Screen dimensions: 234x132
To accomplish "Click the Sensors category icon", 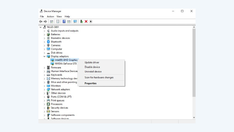I will (x=48, y=111).
